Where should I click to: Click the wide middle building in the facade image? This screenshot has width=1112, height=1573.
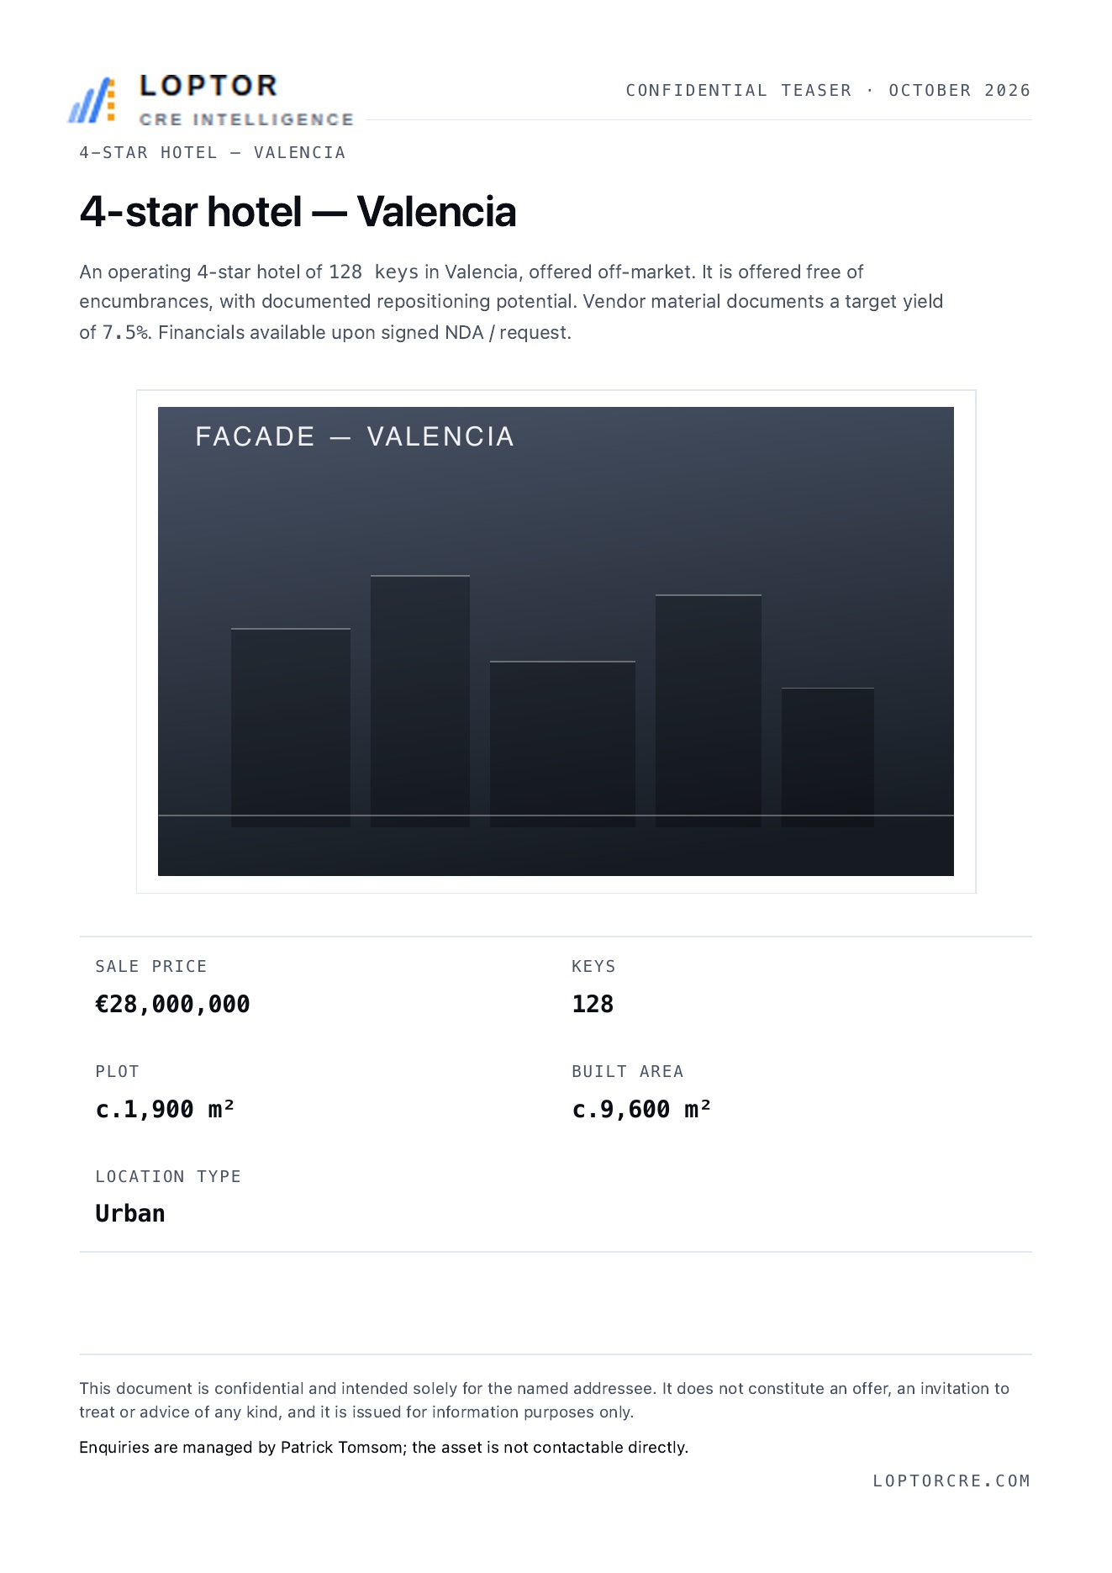[x=562, y=744]
